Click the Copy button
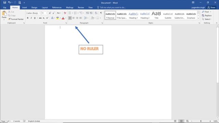Viewport: 219px width, 123px height. point(12,15)
